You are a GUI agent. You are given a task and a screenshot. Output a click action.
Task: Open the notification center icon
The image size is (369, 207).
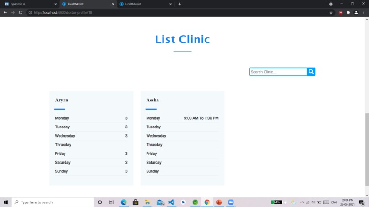click(x=362, y=202)
